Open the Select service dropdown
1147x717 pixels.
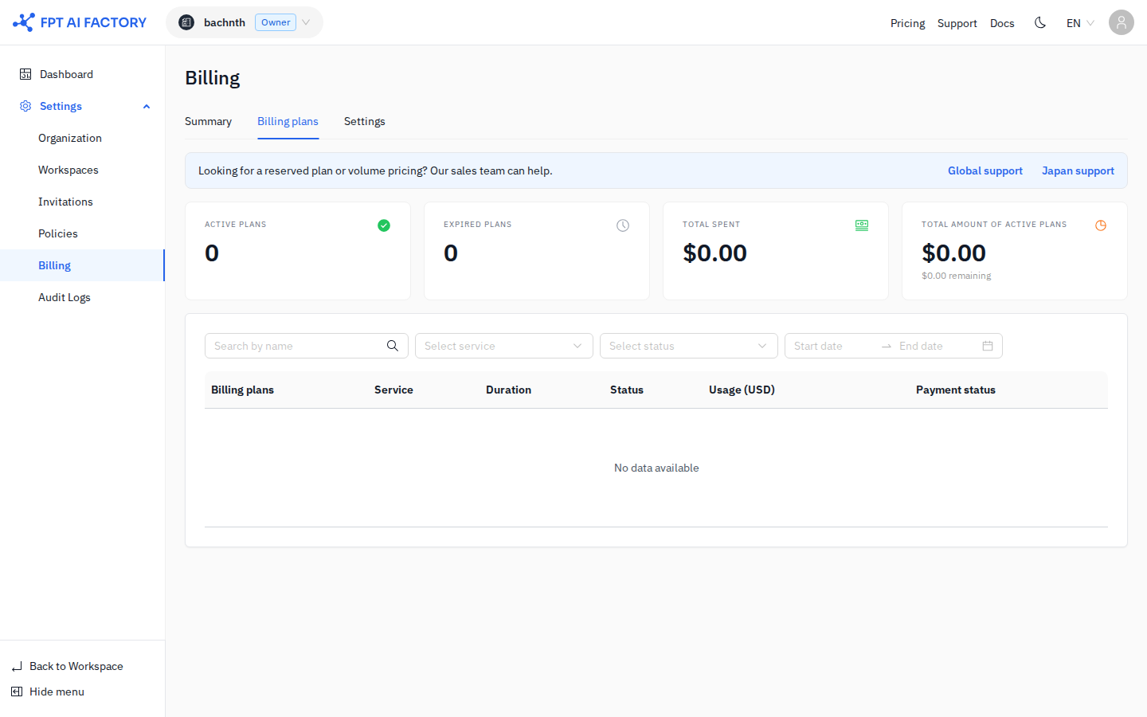504,346
